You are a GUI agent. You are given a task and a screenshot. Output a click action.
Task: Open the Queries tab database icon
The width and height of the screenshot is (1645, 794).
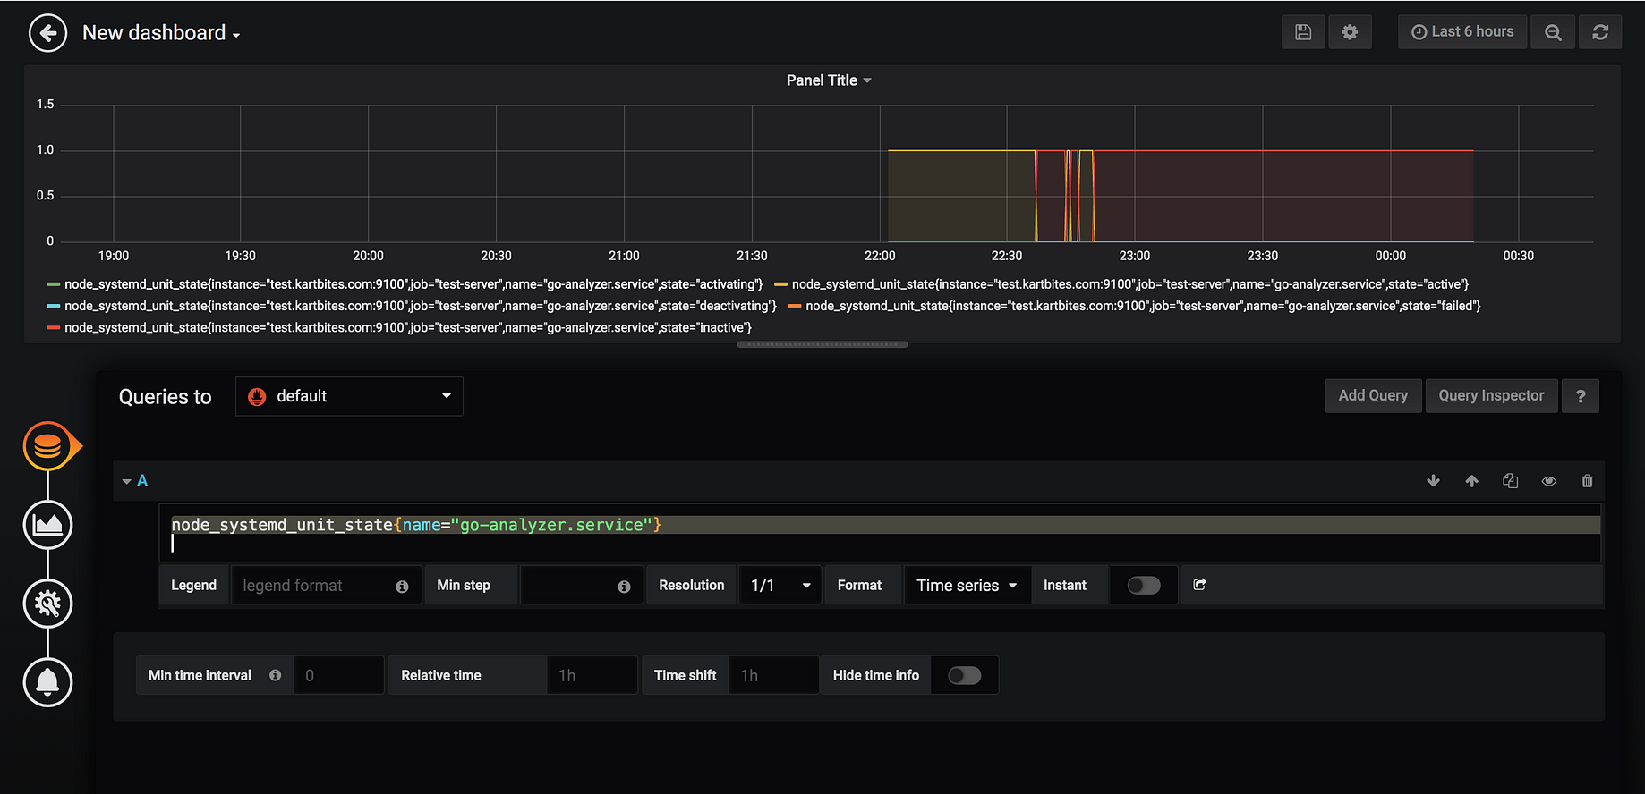47,445
